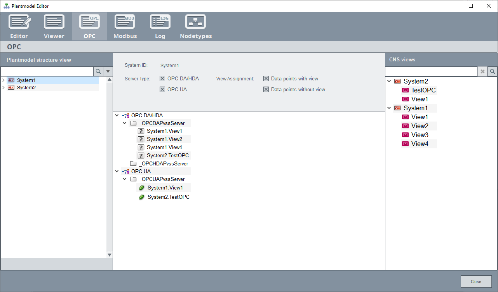Expand System1 in Plantmodel structure view
498x292 pixels.
click(3, 80)
